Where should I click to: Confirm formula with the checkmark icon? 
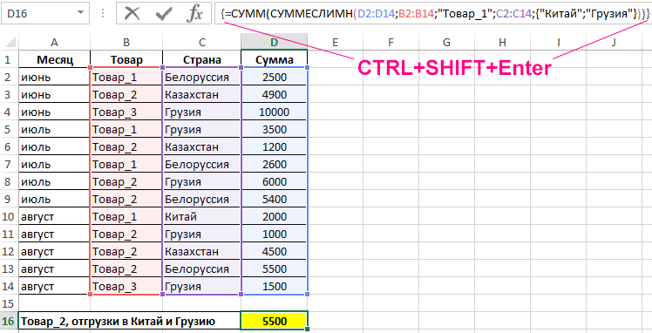click(163, 15)
